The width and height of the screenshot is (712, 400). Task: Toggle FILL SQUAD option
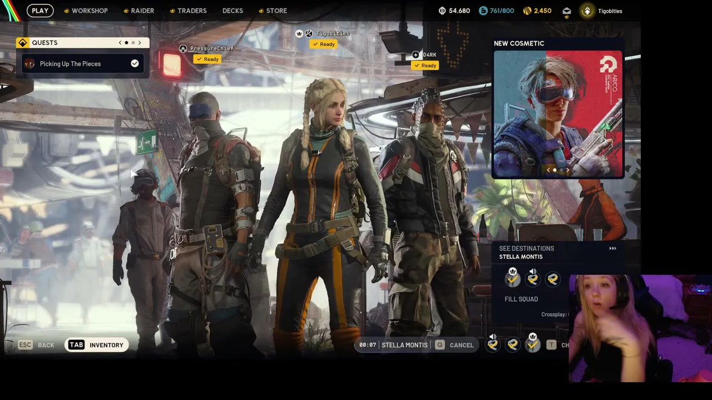tap(521, 299)
